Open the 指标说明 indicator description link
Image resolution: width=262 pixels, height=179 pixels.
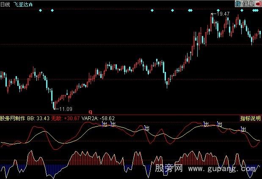click(x=250, y=118)
